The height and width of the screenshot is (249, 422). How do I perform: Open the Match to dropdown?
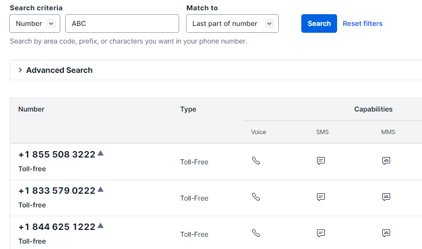click(232, 23)
